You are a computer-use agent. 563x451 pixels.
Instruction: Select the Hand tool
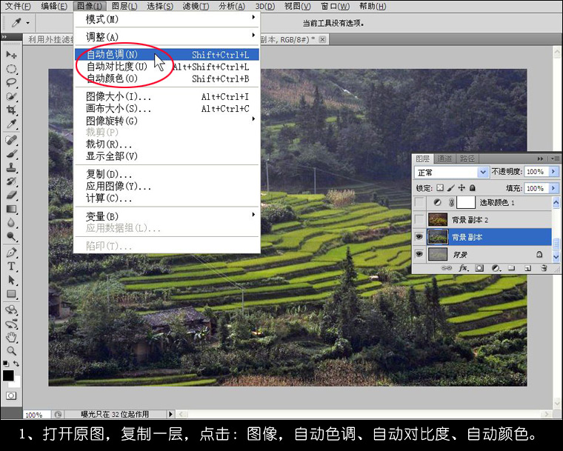coord(11,337)
